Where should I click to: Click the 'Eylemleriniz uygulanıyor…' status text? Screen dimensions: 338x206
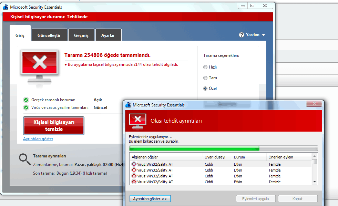click(151, 137)
